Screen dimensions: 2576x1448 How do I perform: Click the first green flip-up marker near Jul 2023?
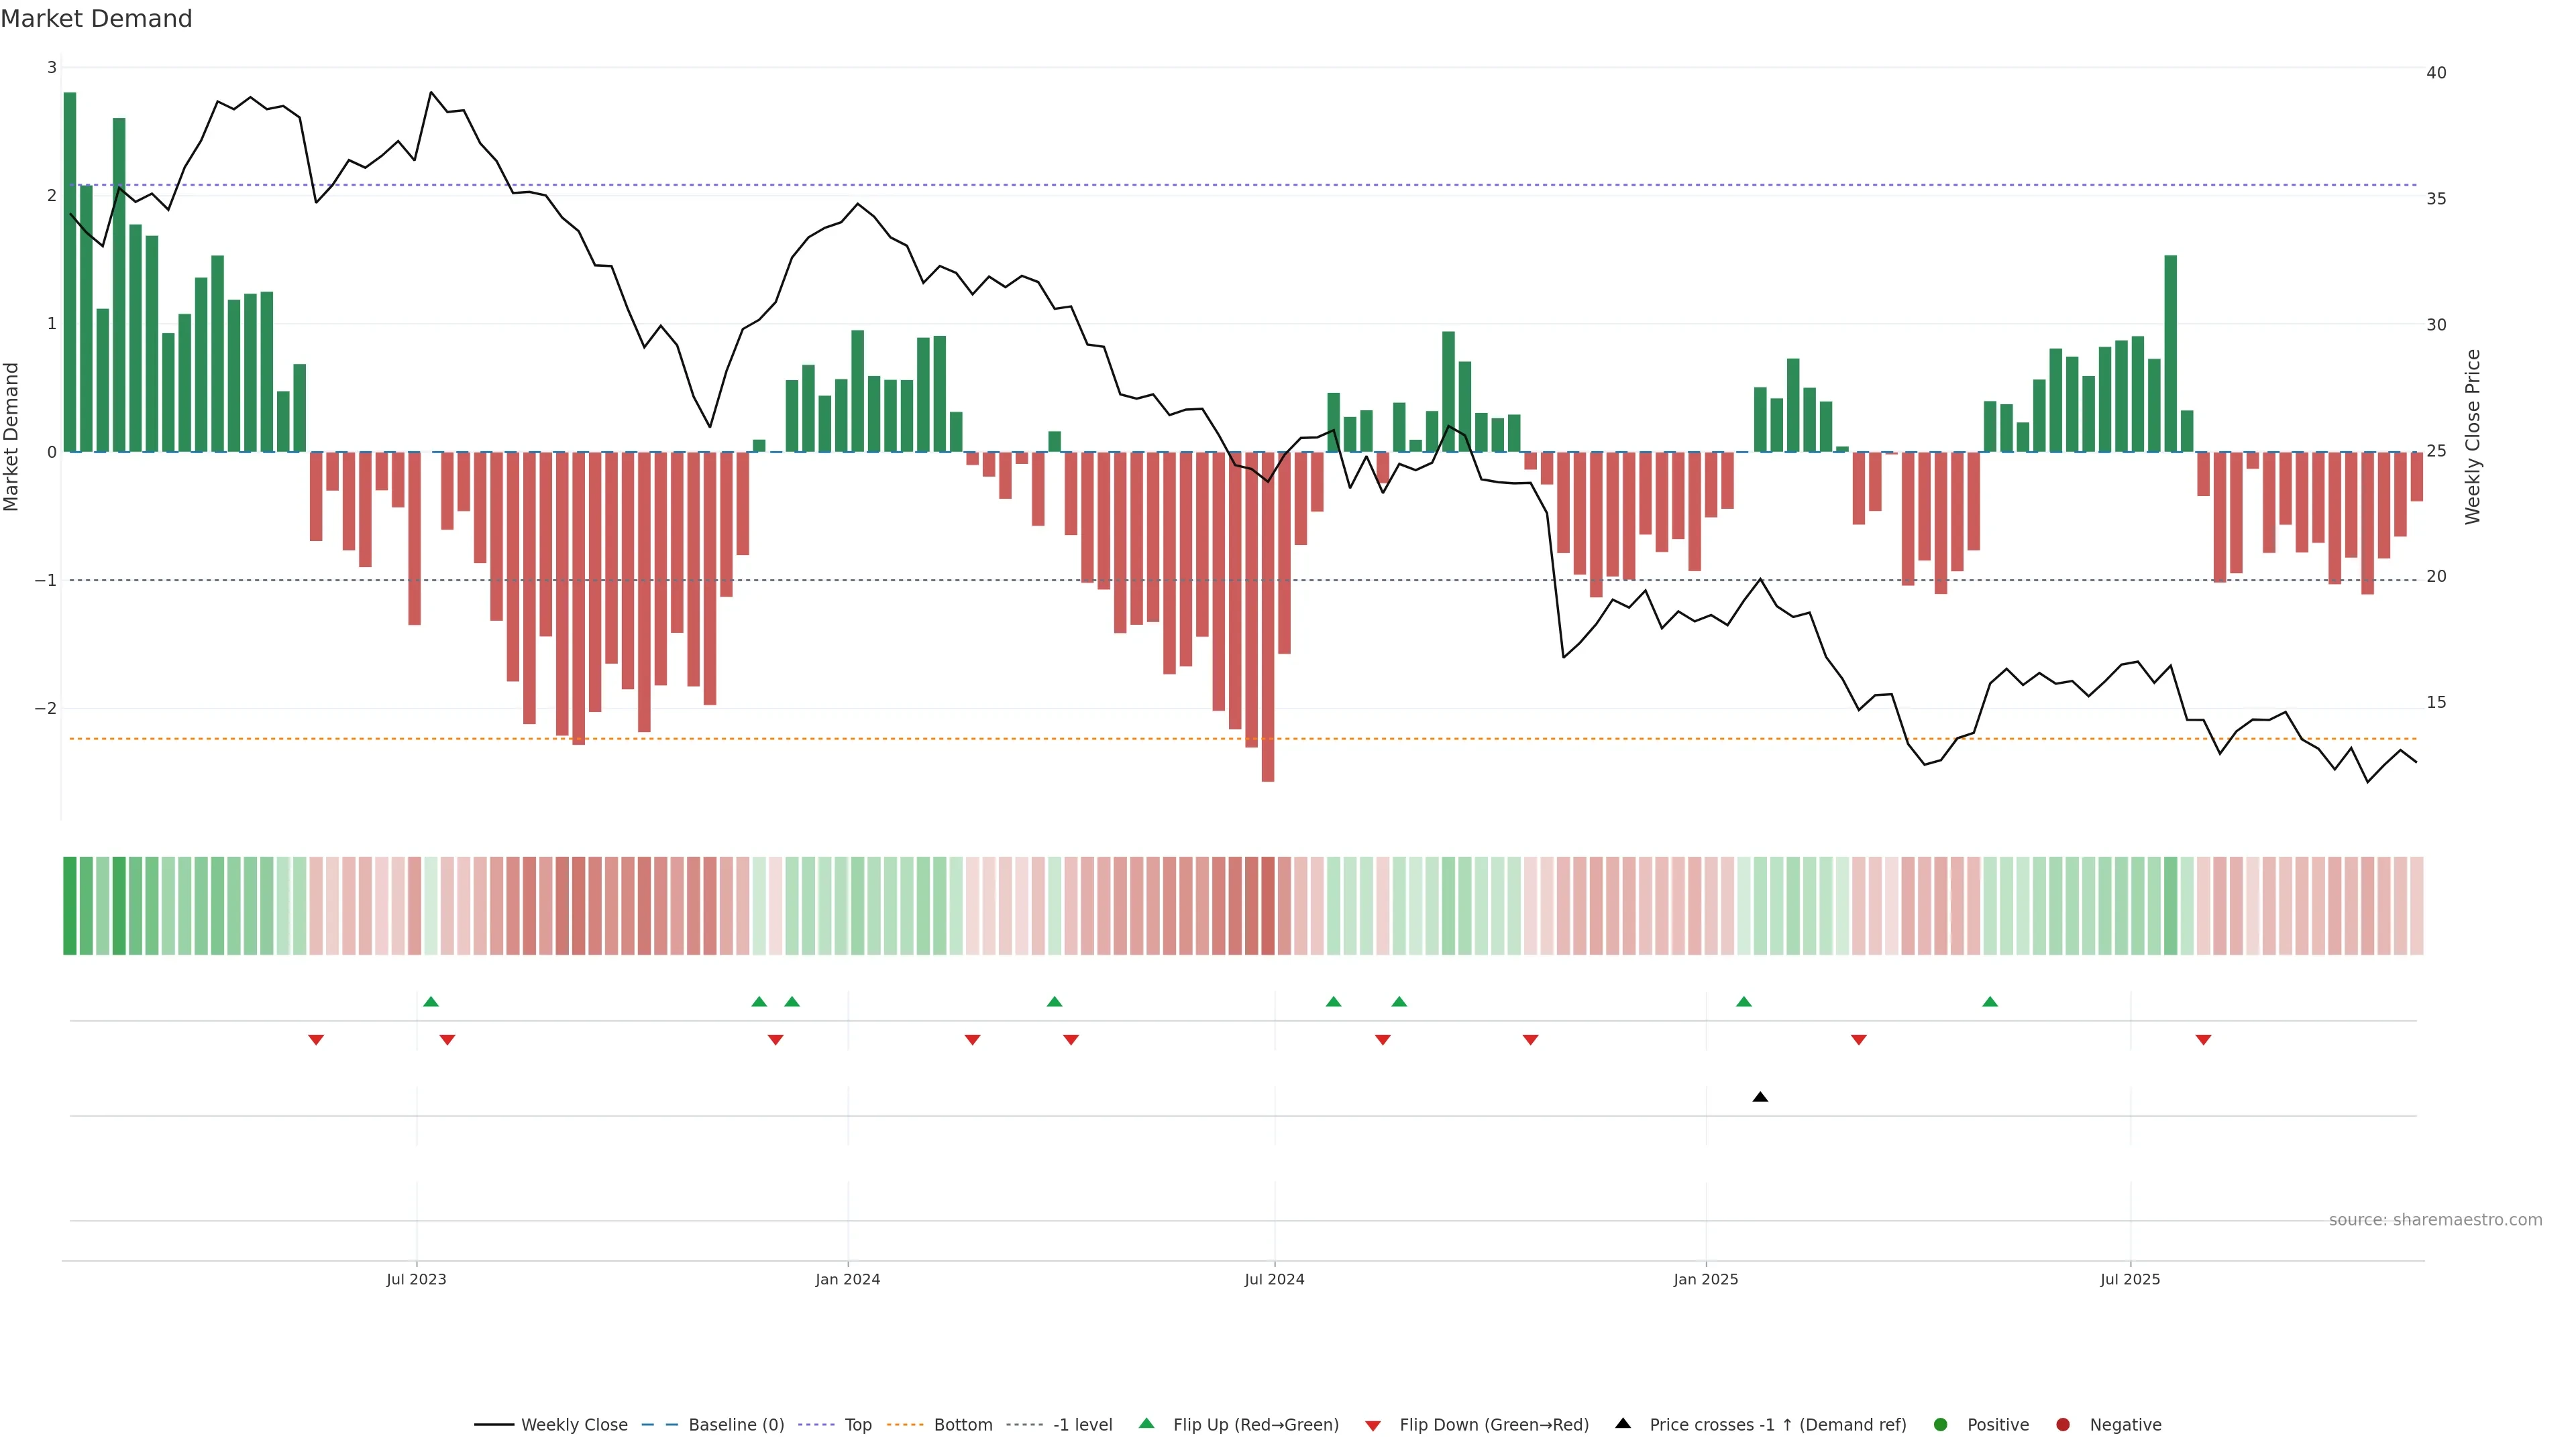pos(431,1002)
